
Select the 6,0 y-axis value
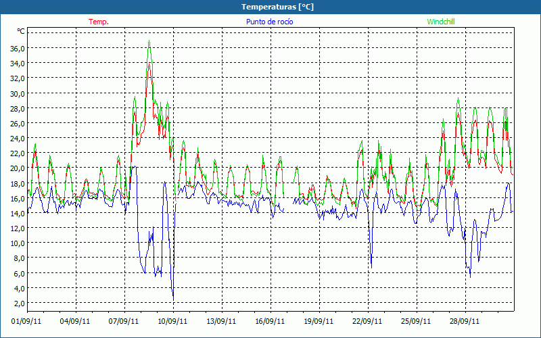tap(20, 274)
